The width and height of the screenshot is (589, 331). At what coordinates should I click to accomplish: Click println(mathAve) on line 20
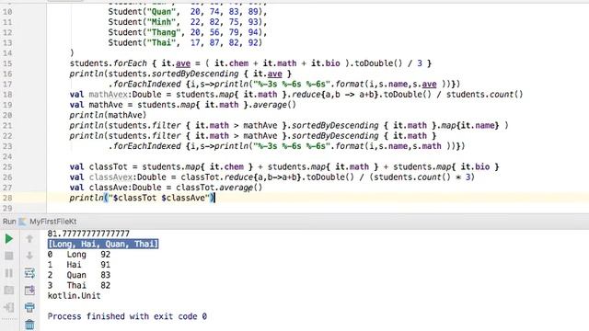(x=108, y=115)
